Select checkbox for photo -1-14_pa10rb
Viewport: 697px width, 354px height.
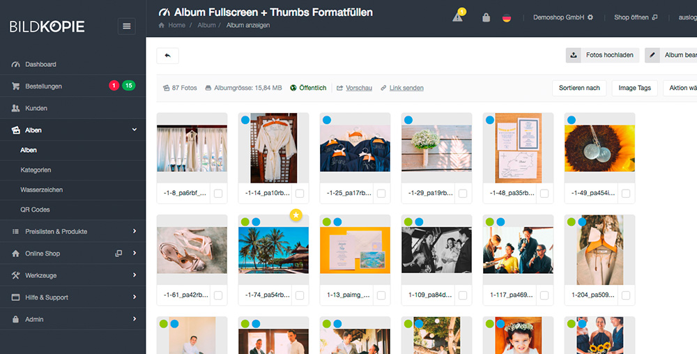(x=300, y=194)
